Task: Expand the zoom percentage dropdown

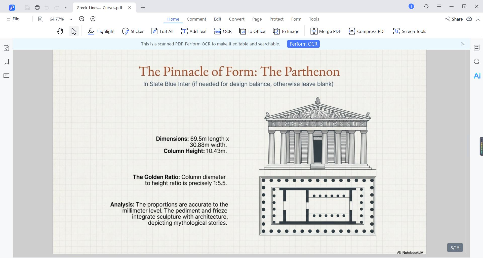Action: [71, 19]
